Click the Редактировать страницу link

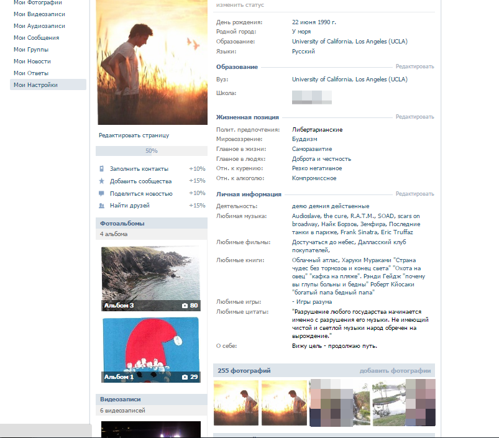click(134, 135)
